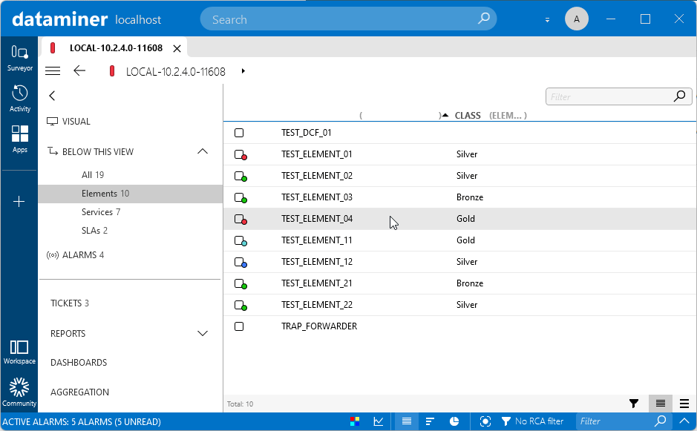This screenshot has width=697, height=431.
Task: Toggle the No RCA filter
Action: click(x=532, y=421)
